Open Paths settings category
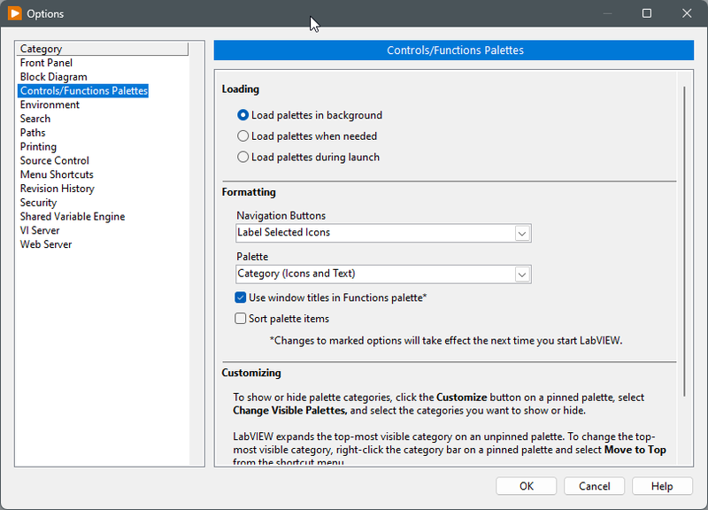The image size is (708, 510). tap(33, 133)
